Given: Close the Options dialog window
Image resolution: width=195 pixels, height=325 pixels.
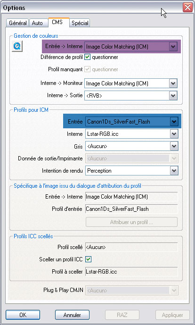Looking at the screenshot, I should pos(187,8).
